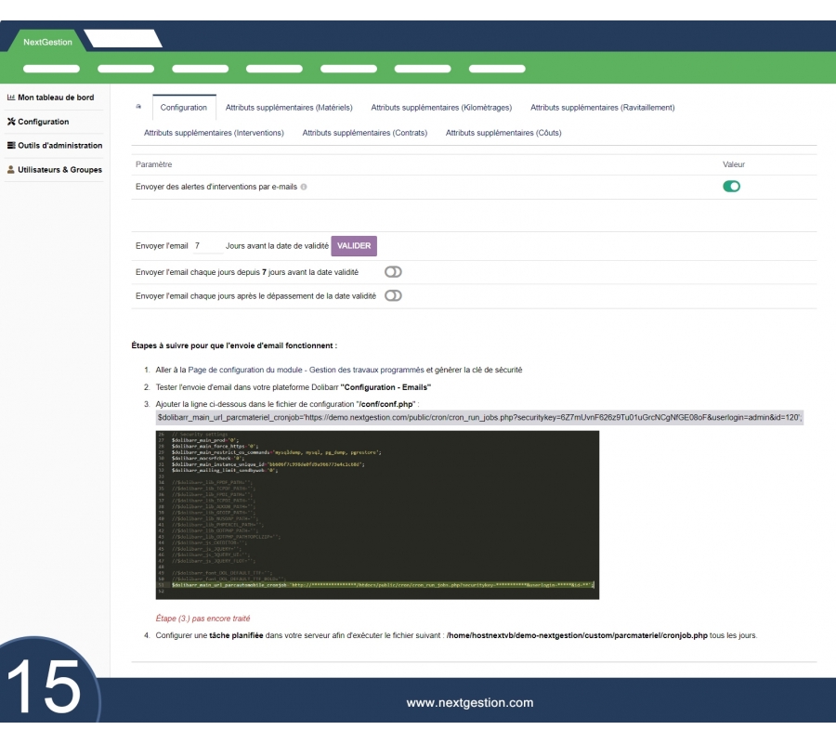Go to Attributs supplémentaires (Coûts) tab
836x743 pixels.
point(503,133)
